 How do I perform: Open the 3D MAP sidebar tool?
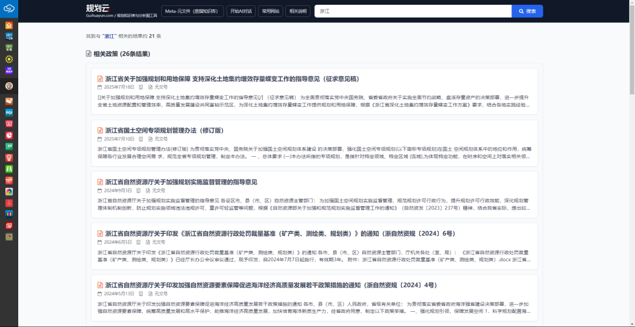[9, 70]
